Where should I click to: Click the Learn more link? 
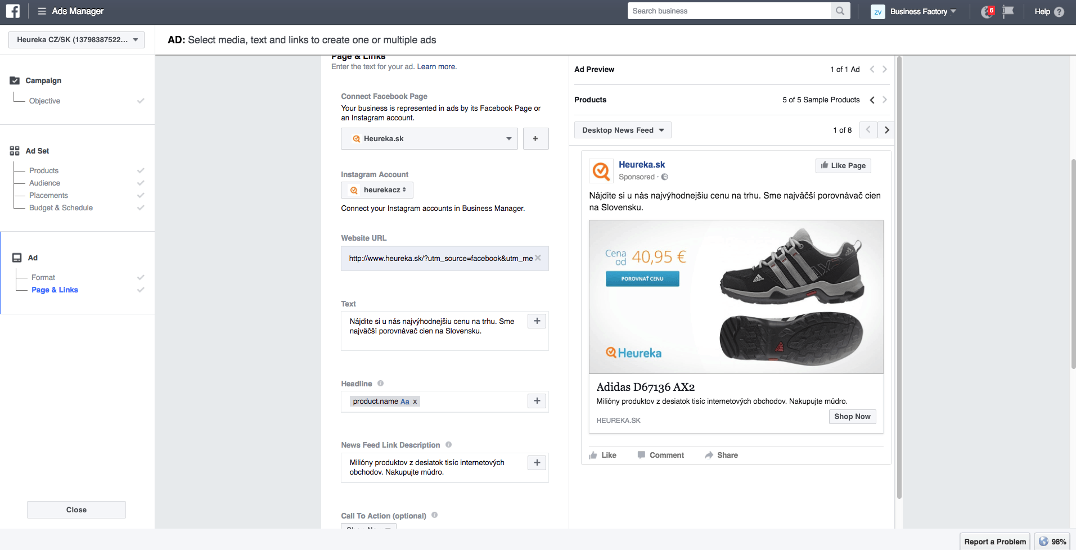[436, 66]
